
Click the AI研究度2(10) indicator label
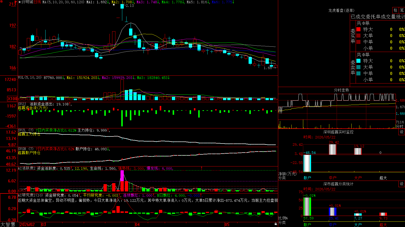point(30,195)
